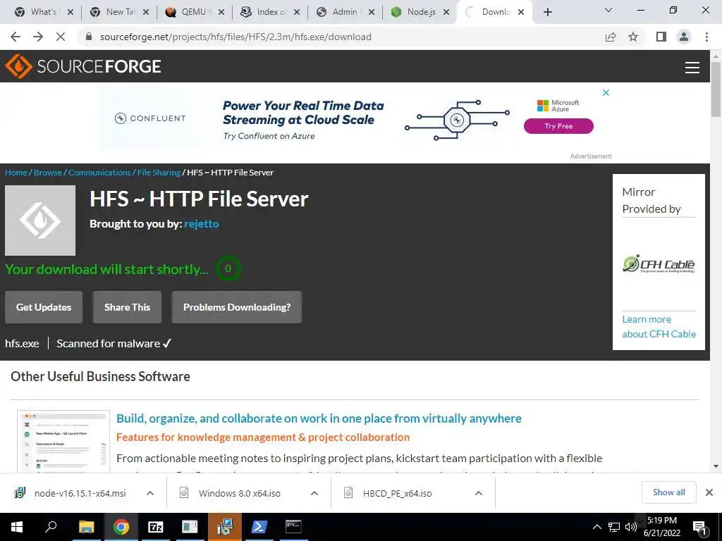The height and width of the screenshot is (541, 722).
Task: Click the network icon in tray
Action: coord(614,527)
